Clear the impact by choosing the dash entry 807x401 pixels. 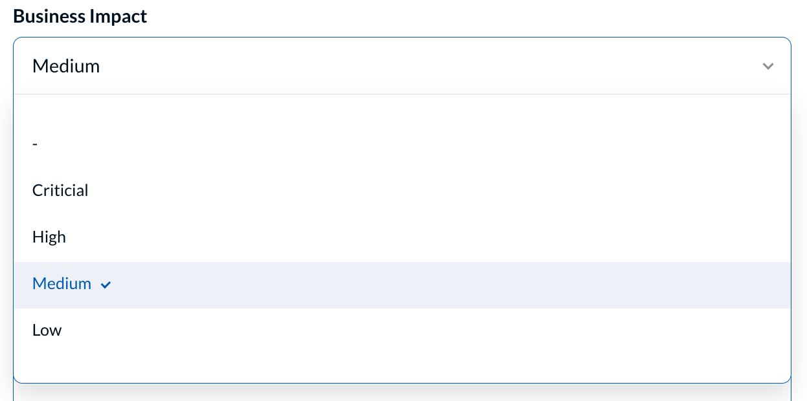(x=35, y=144)
